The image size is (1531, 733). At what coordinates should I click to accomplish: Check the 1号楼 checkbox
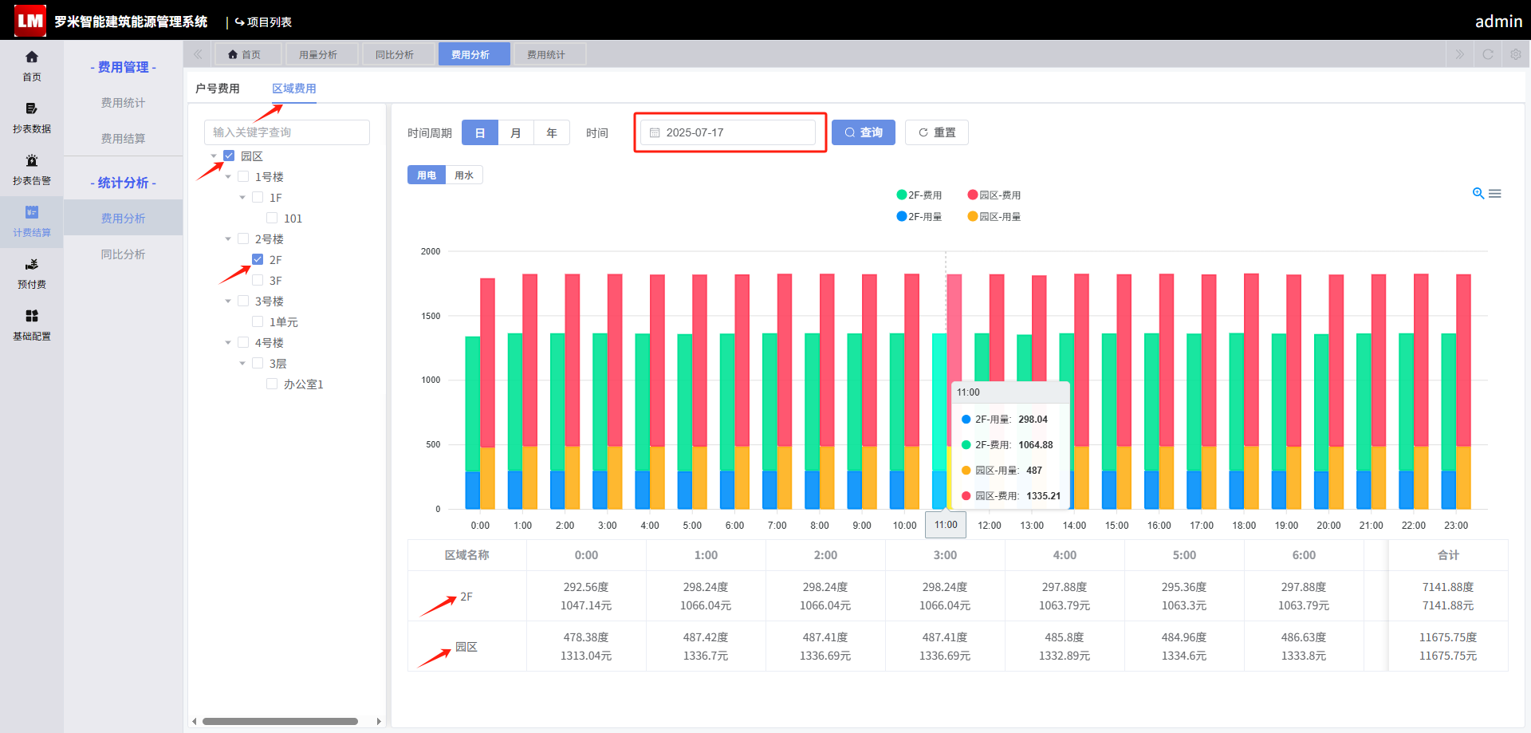[243, 176]
